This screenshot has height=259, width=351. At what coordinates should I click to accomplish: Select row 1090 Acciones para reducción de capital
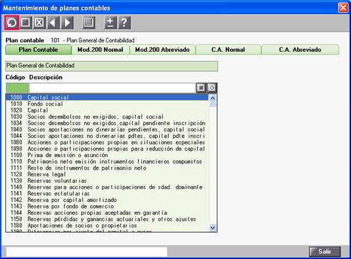107,149
